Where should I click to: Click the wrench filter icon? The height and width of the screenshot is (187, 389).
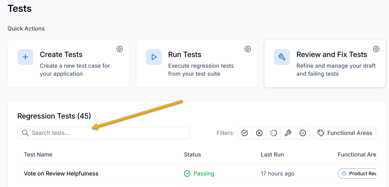[288, 133]
